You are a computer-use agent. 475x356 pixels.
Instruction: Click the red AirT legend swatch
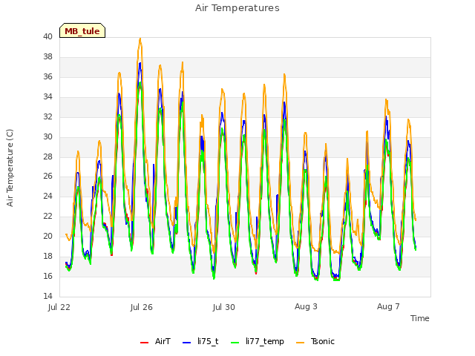[145, 343]
